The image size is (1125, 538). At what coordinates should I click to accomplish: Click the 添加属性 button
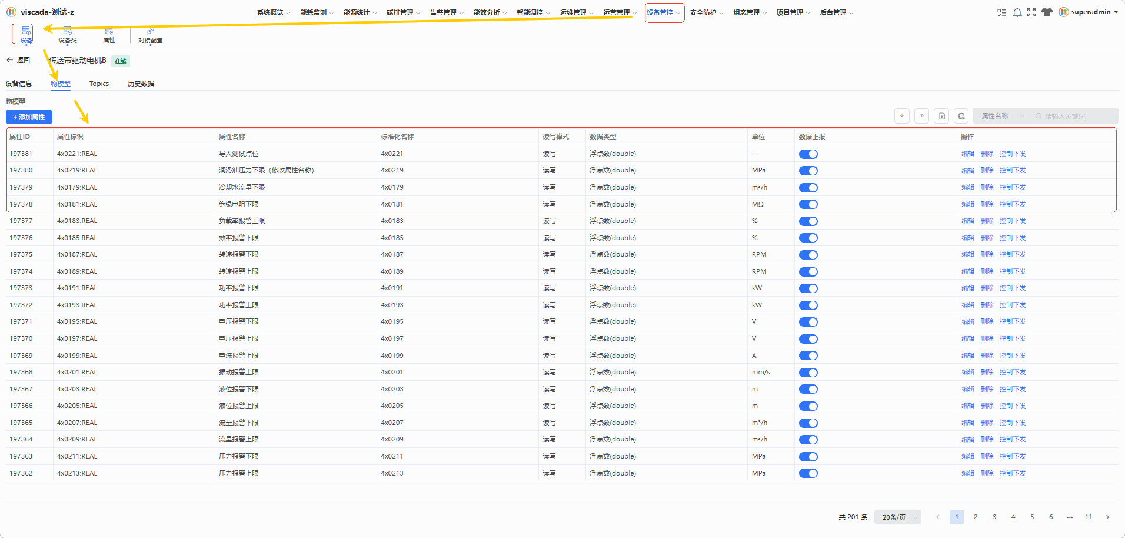[29, 117]
